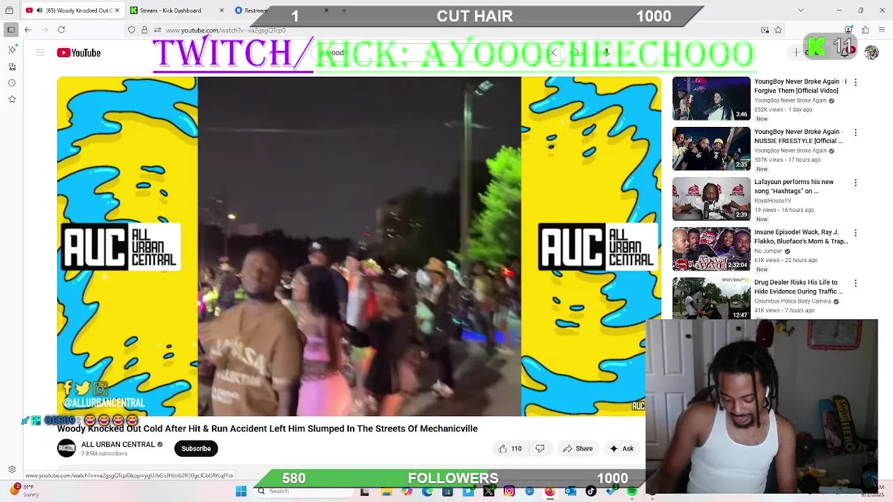This screenshot has height=502, width=893.
Task: Open more options for NUSSIE FREESTYLE video
Action: coord(855,132)
